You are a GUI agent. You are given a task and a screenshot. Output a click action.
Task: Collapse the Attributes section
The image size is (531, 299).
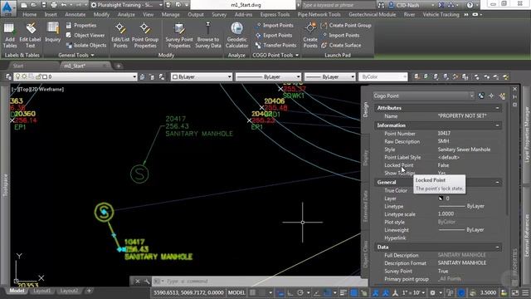497,108
